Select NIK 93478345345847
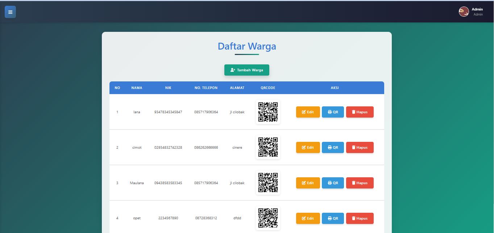The width and height of the screenshot is (494, 233). [168, 112]
